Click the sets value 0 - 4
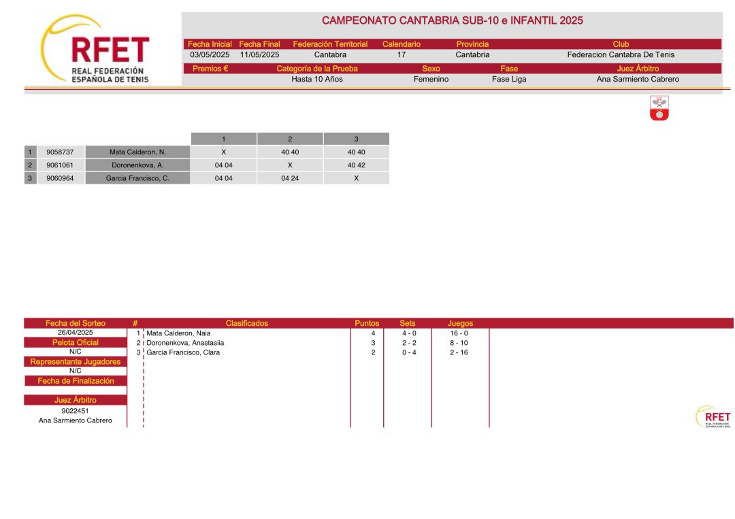735x519 pixels. 409,352
